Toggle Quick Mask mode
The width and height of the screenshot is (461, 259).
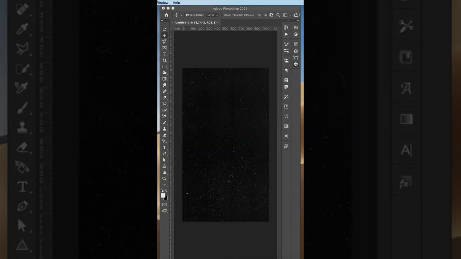(x=164, y=205)
